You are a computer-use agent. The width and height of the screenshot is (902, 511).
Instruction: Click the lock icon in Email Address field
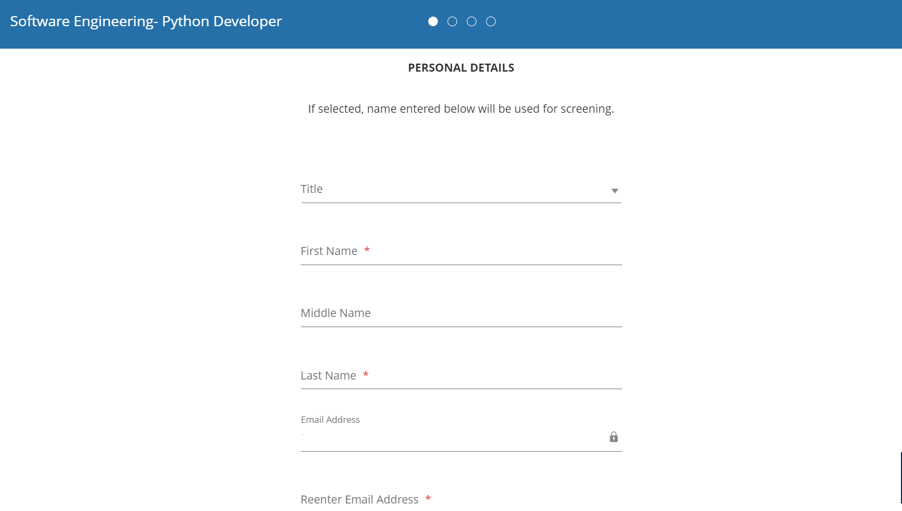(x=613, y=437)
